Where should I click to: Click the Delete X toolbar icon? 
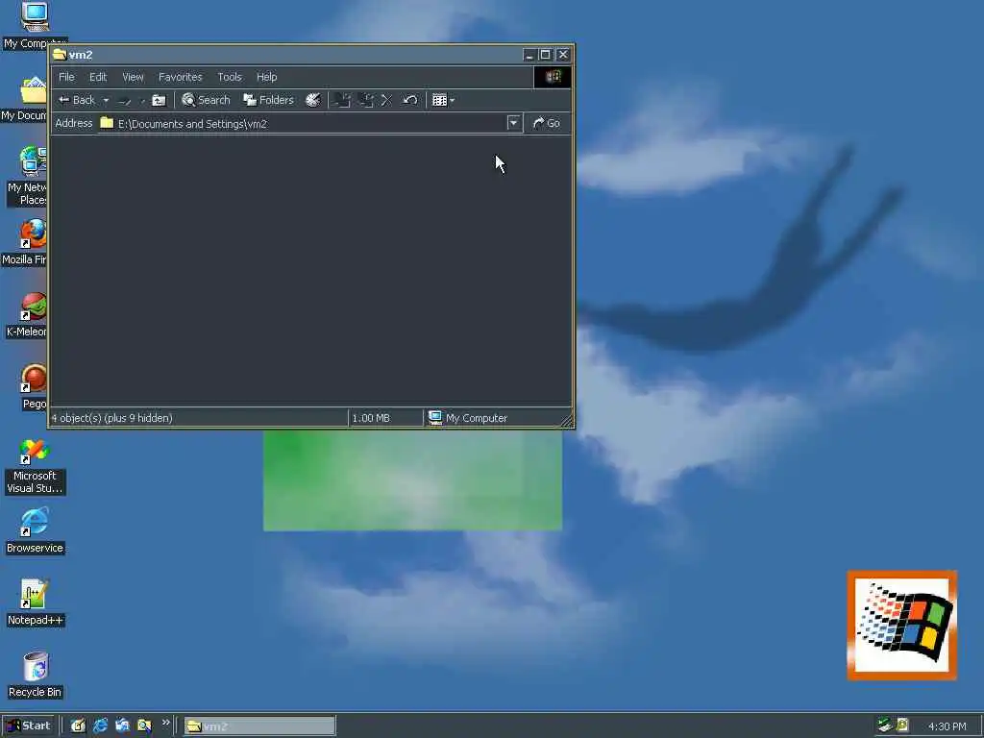tap(386, 100)
